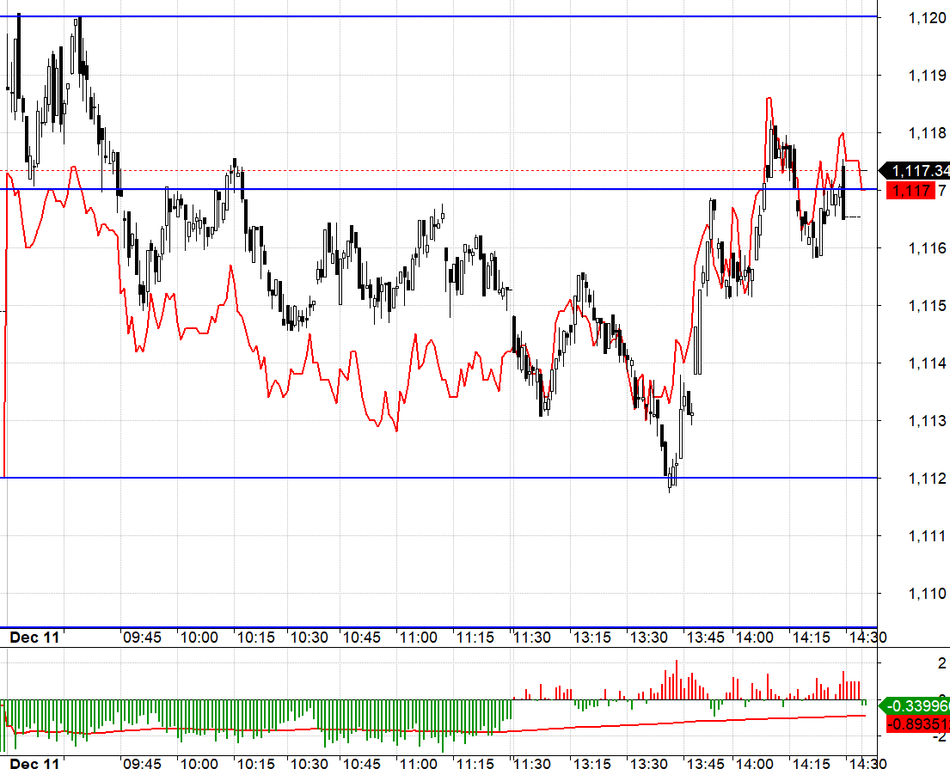
Task: Click 11:30 label below the indicator panel
Action: (x=532, y=763)
